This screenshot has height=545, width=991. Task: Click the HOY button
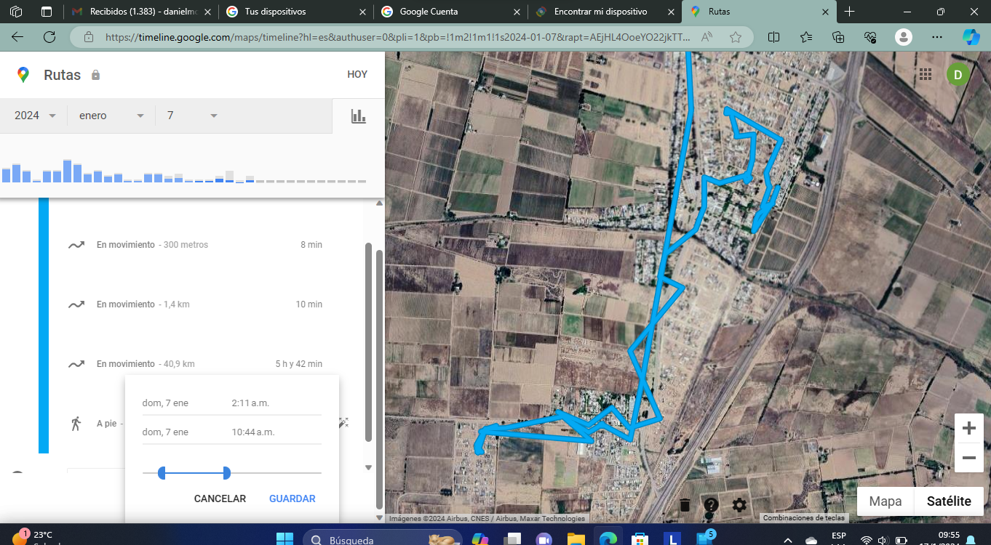357,74
